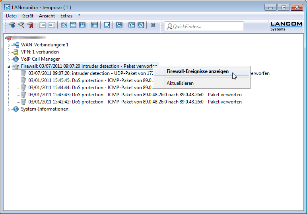Select the VoIP Call Manager tree item

(x=40, y=59)
